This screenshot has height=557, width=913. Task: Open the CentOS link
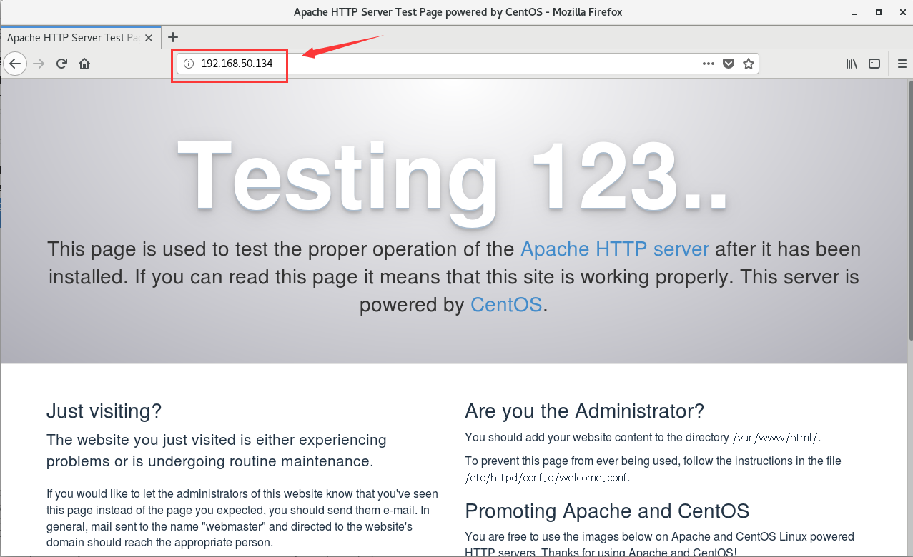click(506, 305)
